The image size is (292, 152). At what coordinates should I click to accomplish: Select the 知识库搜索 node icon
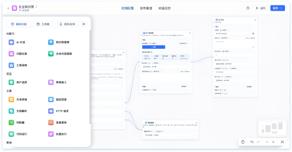51,42
